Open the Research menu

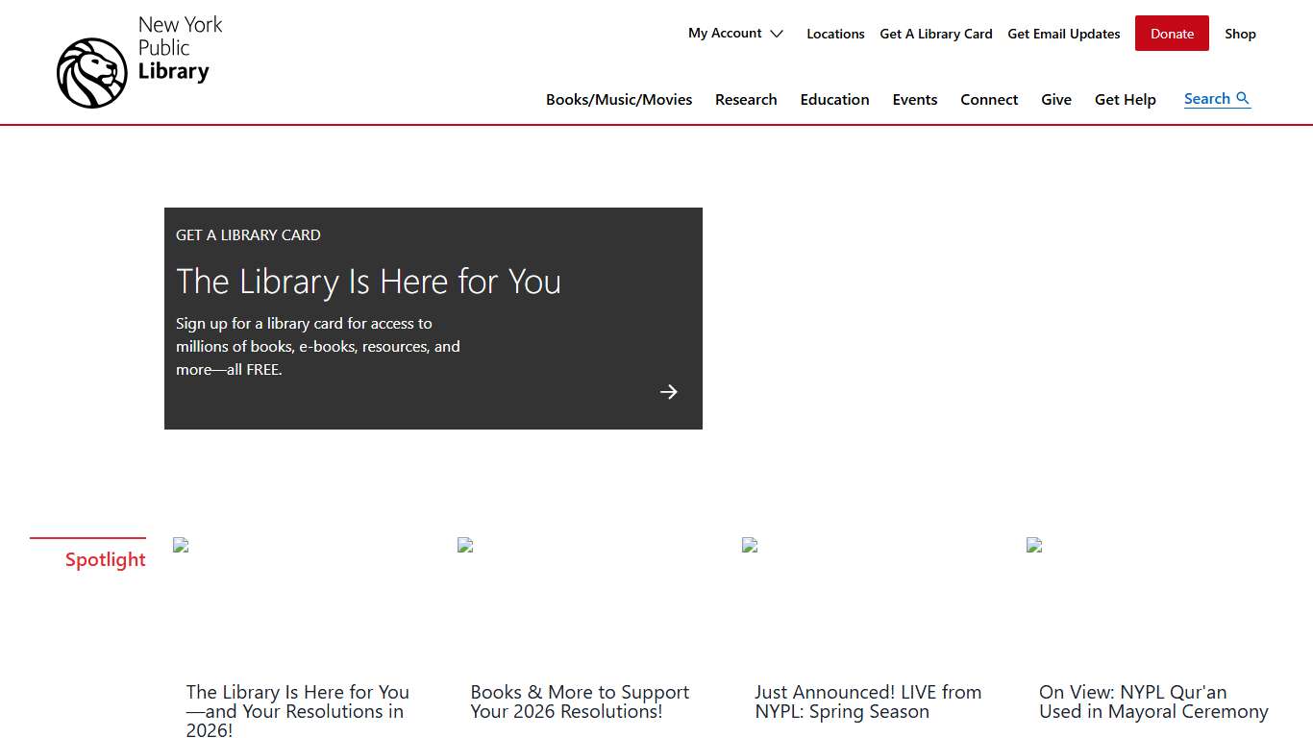tap(745, 100)
